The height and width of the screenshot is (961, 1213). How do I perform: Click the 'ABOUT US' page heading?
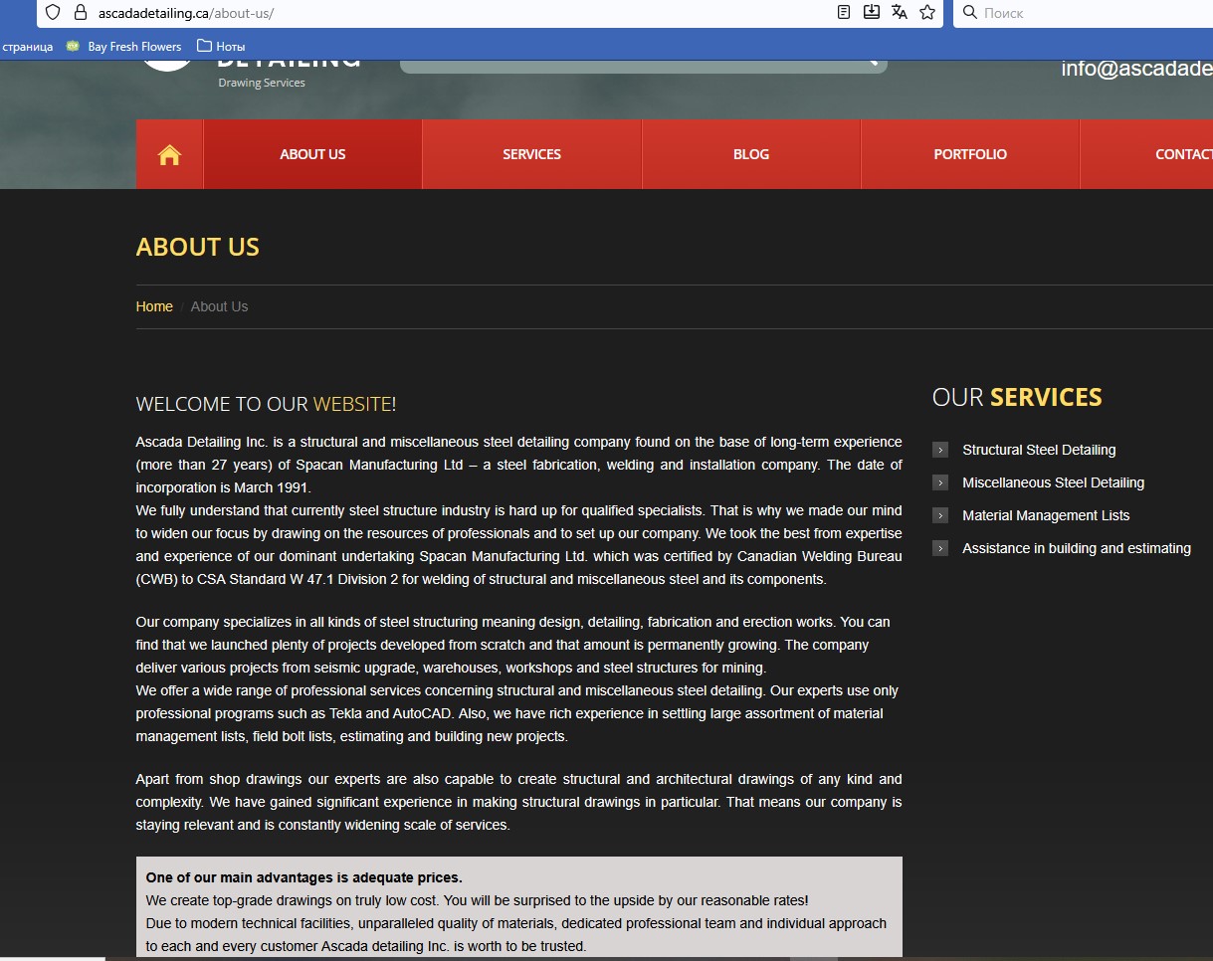[x=198, y=247]
